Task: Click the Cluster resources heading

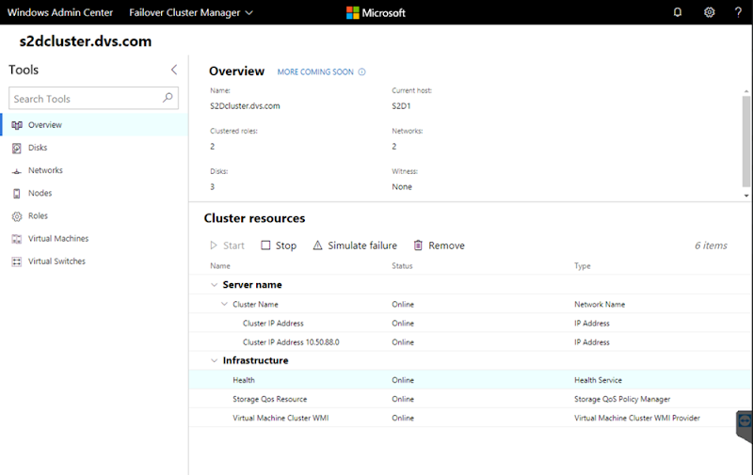Action: (x=254, y=218)
